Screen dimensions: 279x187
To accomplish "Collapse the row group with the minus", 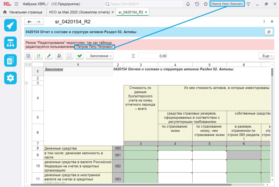I will pyautogui.click(x=26, y=83).
